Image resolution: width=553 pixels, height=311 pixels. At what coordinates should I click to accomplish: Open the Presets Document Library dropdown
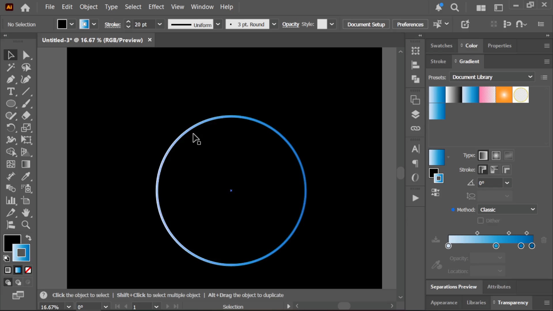pos(492,77)
